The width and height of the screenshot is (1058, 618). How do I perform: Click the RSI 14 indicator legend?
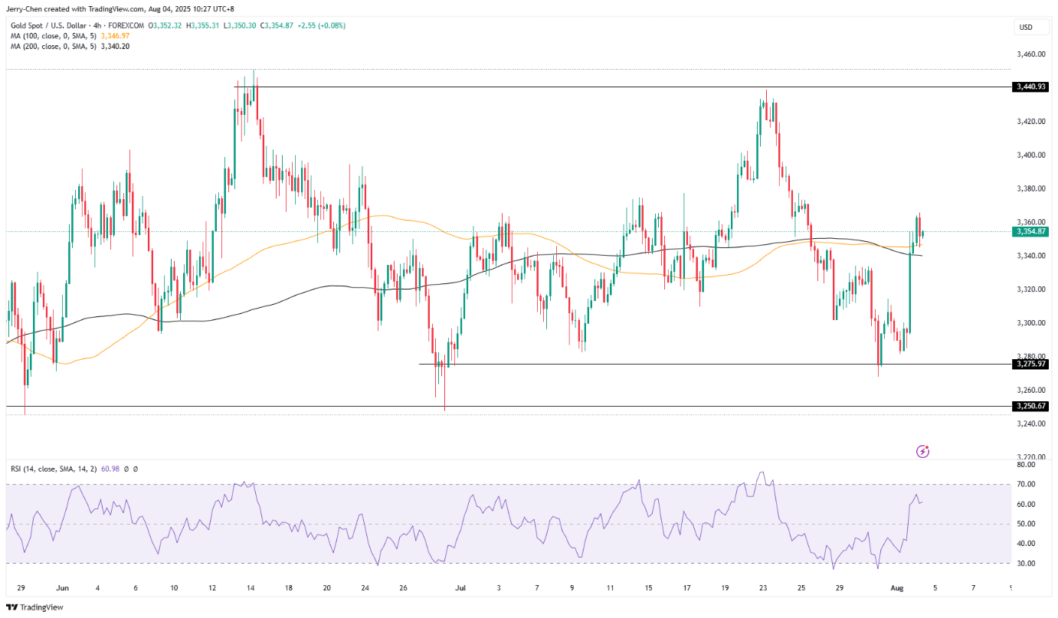pos(53,468)
